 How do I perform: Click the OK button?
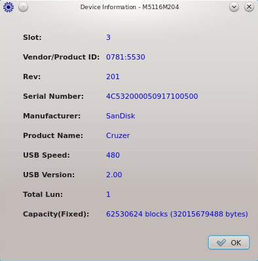229,242
